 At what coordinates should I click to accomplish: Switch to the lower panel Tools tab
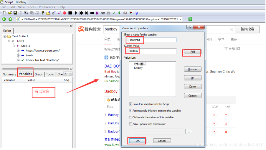coord(50,74)
